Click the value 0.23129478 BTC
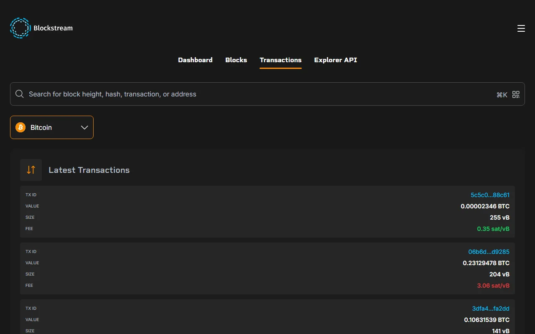 point(486,263)
